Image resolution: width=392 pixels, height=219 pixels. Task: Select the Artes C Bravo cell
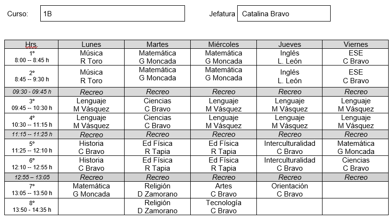pyautogui.click(x=223, y=190)
